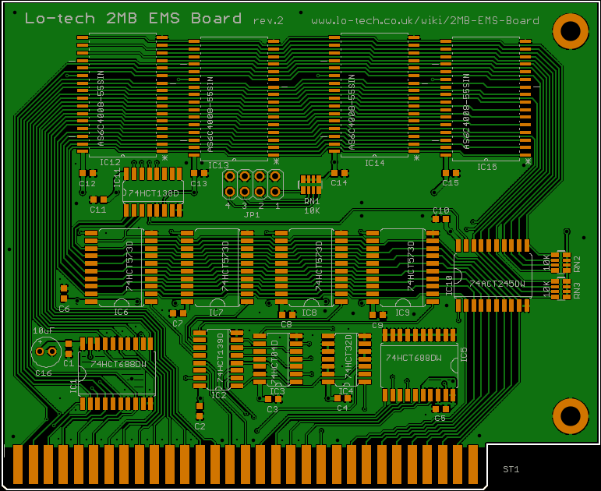
Task: Select the C12 capacitor label
Action: click(87, 184)
